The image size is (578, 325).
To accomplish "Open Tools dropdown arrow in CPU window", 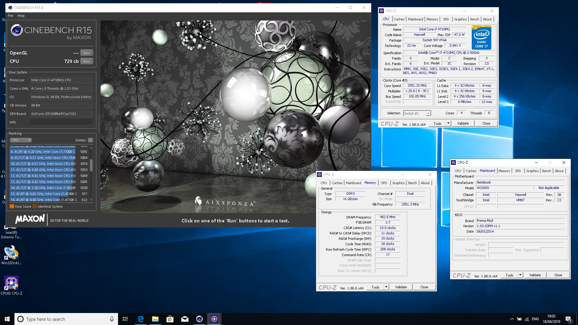I will click(448, 123).
